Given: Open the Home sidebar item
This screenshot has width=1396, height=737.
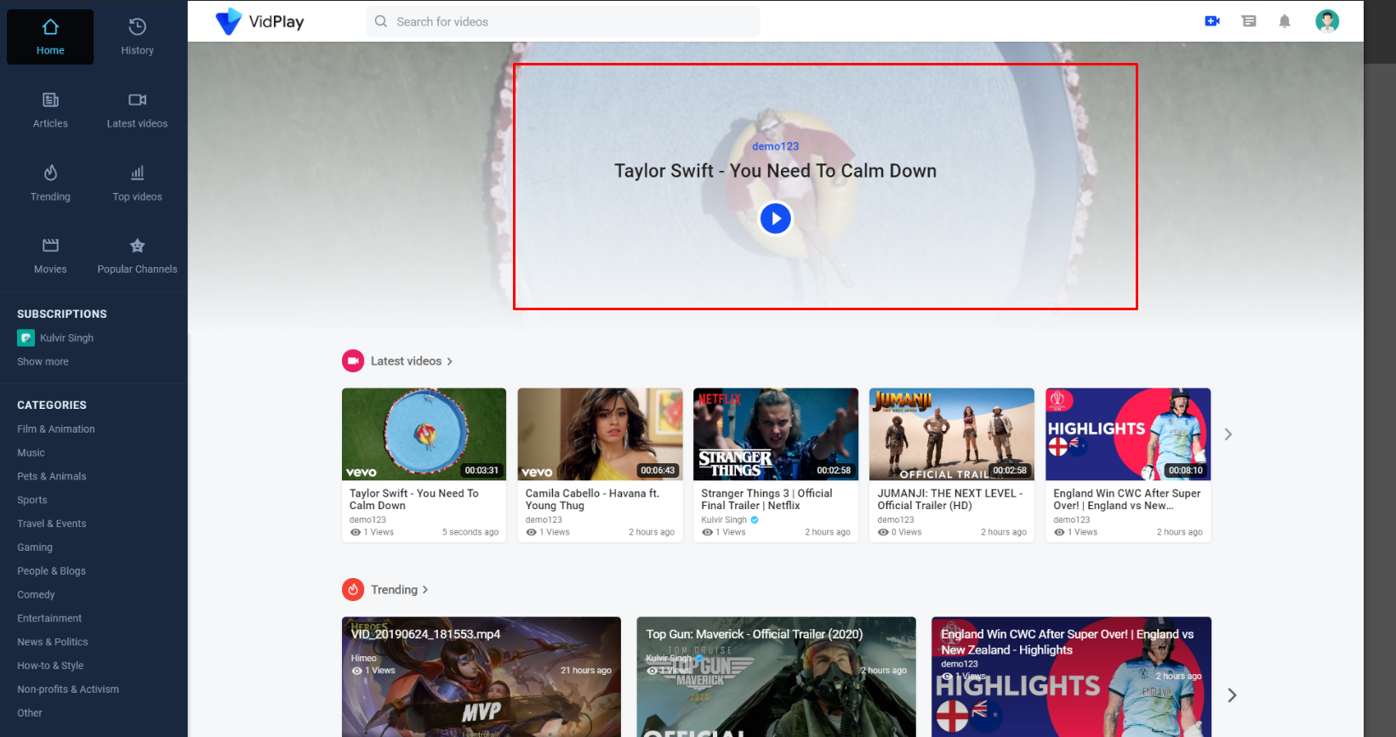Looking at the screenshot, I should pos(50,37).
